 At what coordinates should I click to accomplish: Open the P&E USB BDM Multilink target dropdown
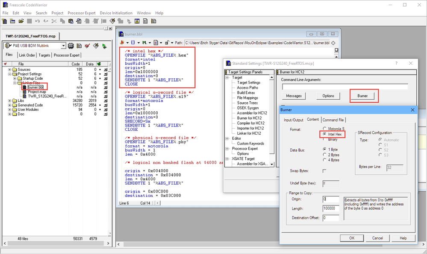point(63,46)
